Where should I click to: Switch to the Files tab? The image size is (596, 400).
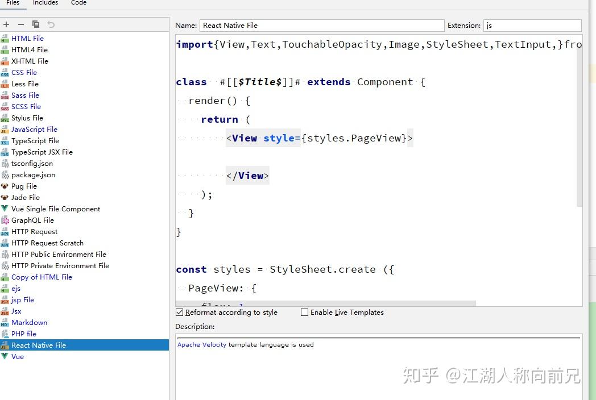(x=13, y=3)
